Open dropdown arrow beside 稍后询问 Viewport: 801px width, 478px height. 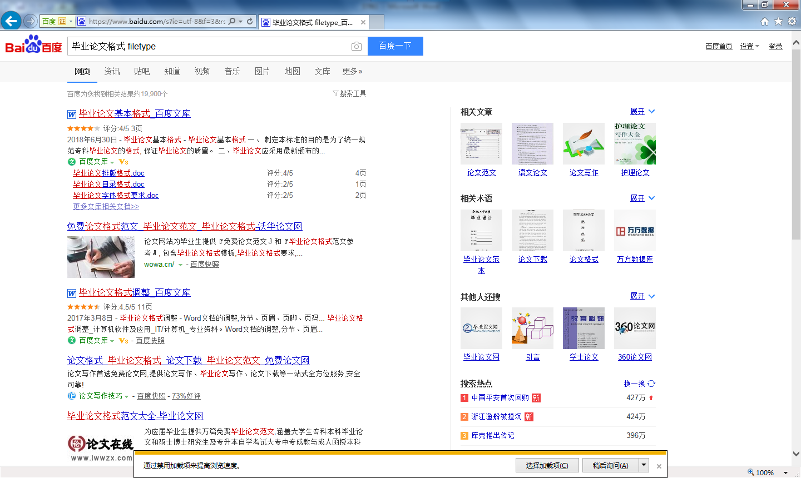(x=644, y=465)
